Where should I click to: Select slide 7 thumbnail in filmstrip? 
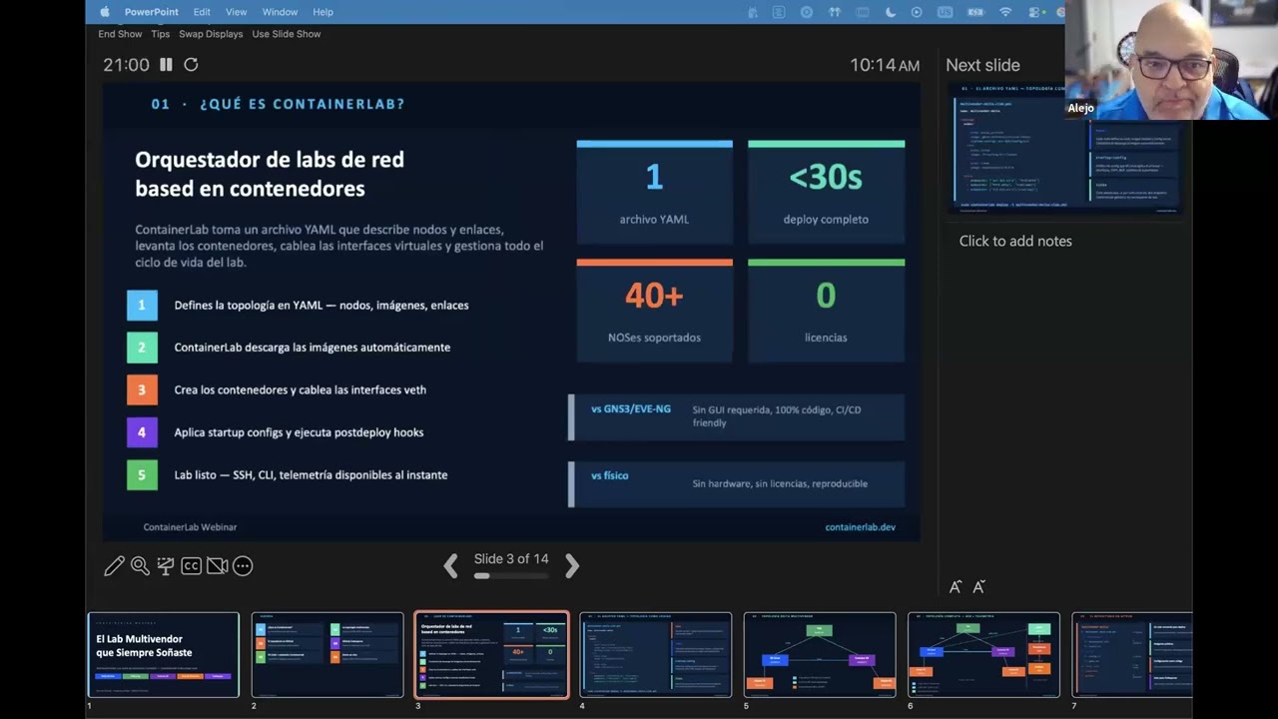pos(1132,655)
